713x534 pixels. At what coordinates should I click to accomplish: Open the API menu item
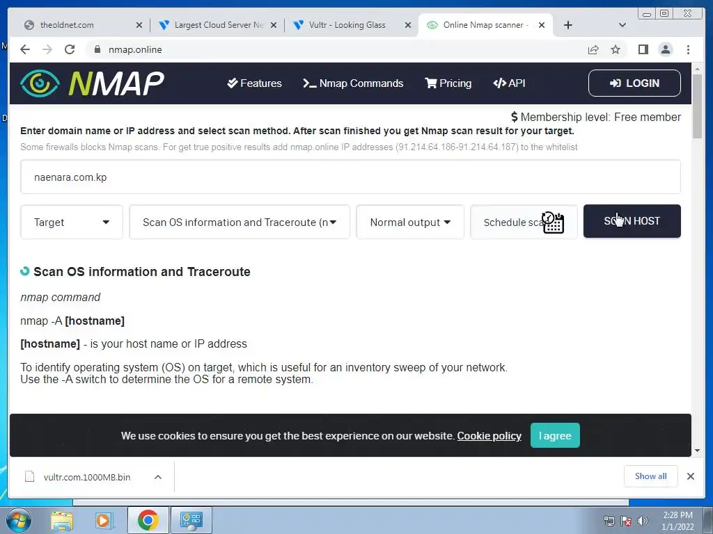(x=509, y=83)
